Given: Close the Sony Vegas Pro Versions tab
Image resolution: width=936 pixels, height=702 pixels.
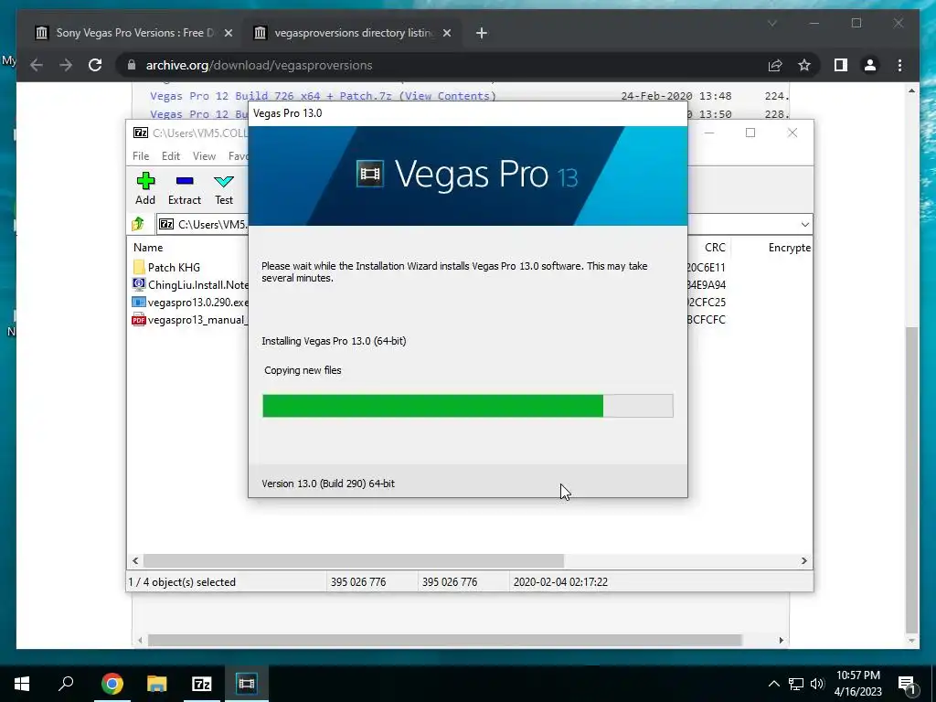Looking at the screenshot, I should pos(228,34).
